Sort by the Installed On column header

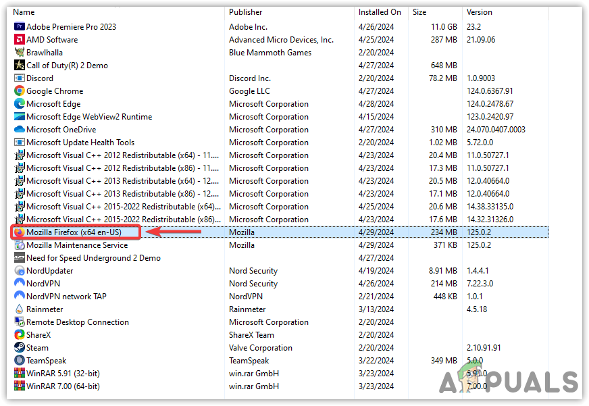tap(380, 12)
